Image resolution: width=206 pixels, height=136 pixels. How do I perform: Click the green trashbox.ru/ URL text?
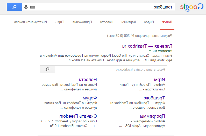click(162, 51)
